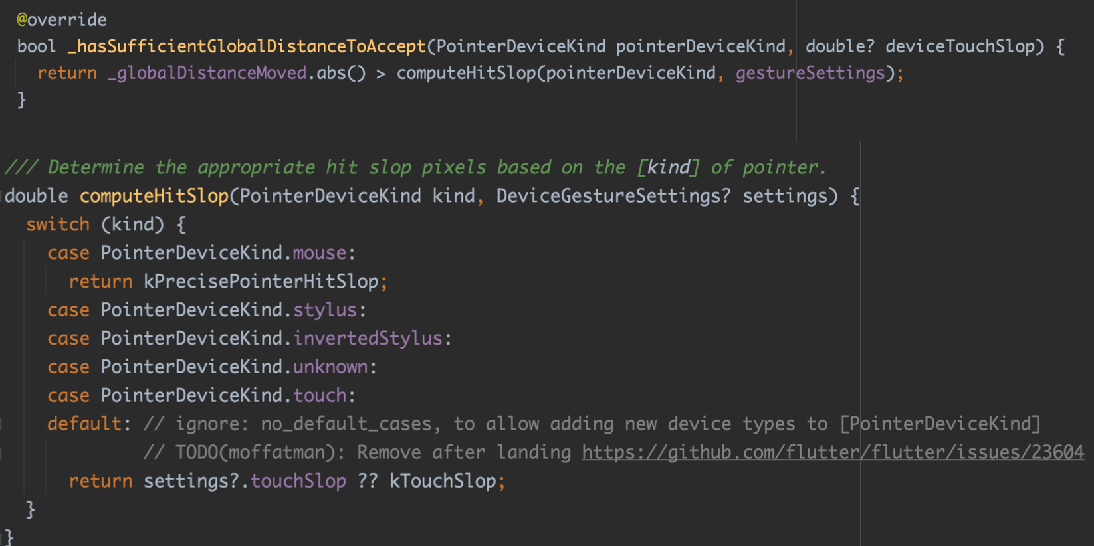Click the [PointerDeviceKind] reference in ignore comment
This screenshot has width=1094, height=546.
point(940,424)
